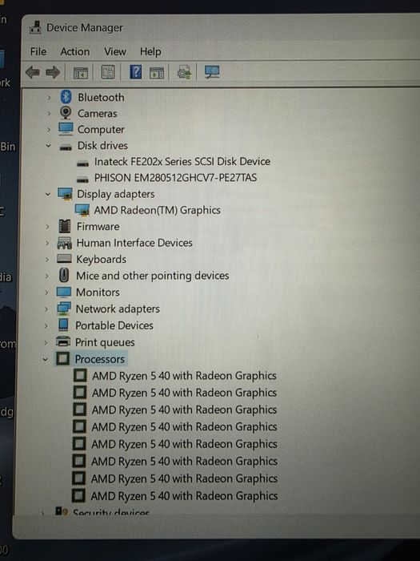Viewport: 420px width, 561px height.
Task: Click the Processors category chip icon
Action: pos(62,358)
